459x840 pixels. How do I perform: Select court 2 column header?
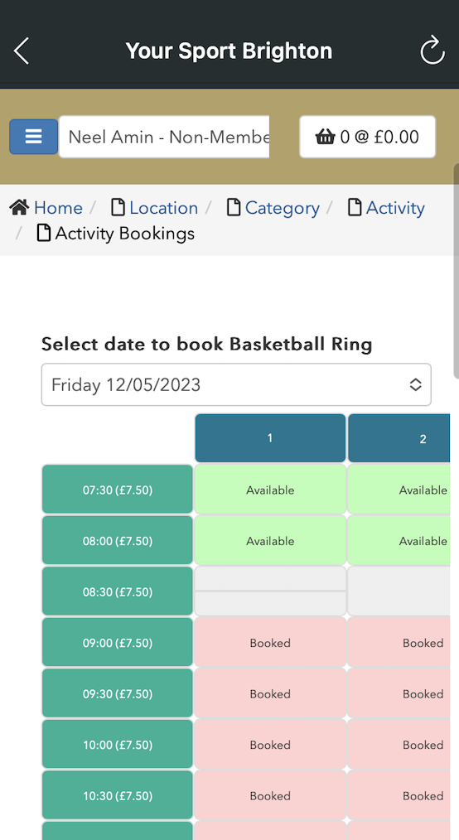click(x=399, y=438)
